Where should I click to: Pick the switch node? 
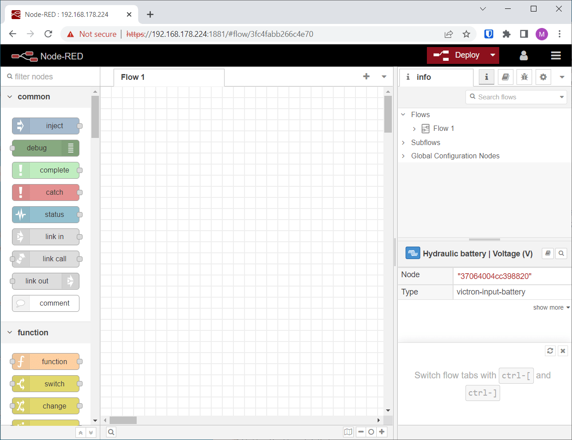tap(46, 384)
